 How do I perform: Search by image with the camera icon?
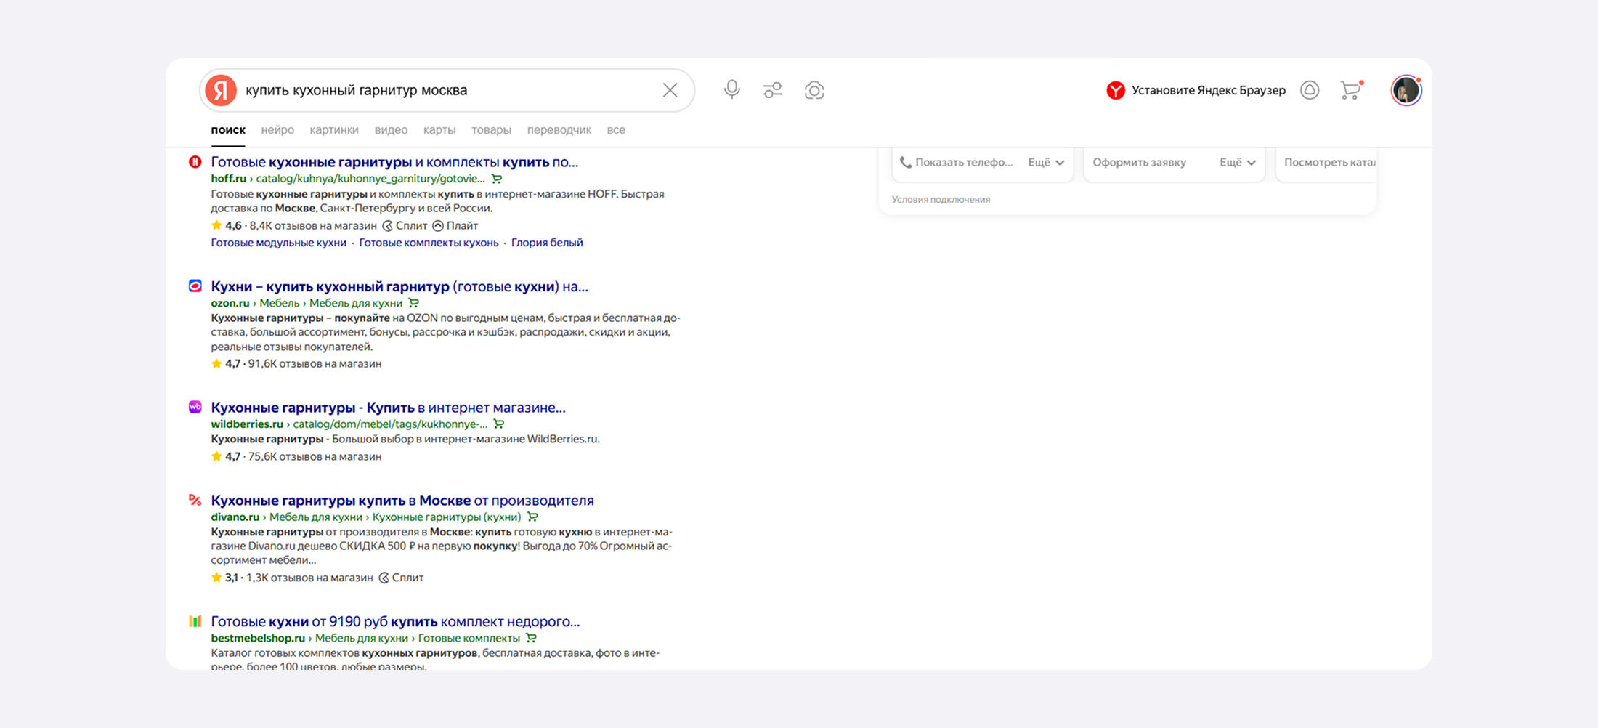pyautogui.click(x=814, y=90)
